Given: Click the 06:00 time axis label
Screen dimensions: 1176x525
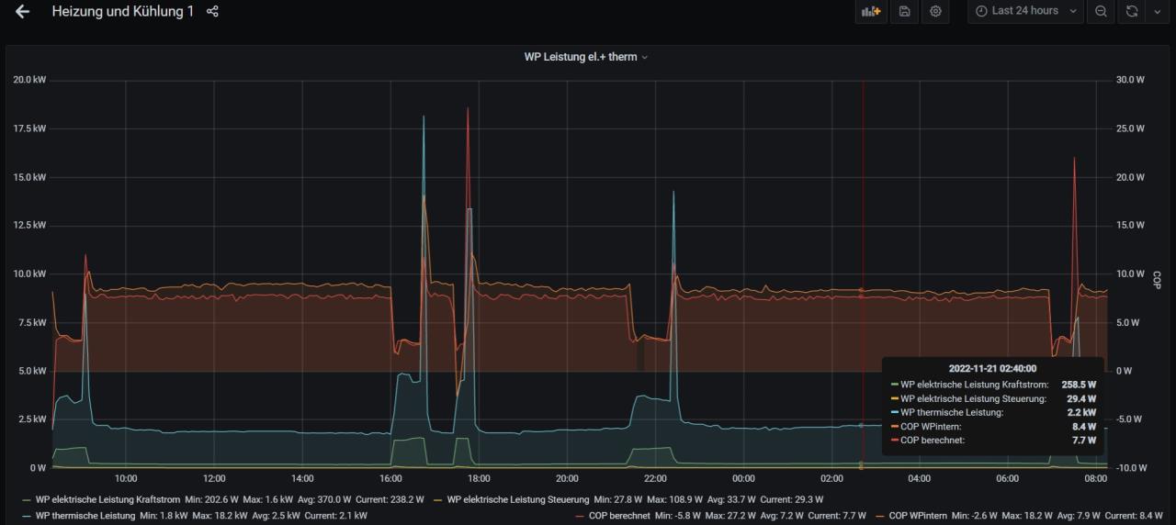Looking at the screenshot, I should click(1008, 479).
